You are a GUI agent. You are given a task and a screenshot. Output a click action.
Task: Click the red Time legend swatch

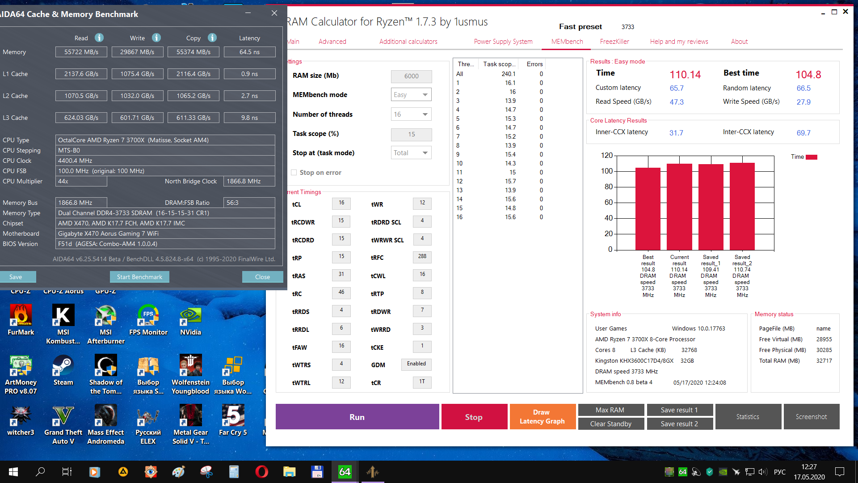812,157
